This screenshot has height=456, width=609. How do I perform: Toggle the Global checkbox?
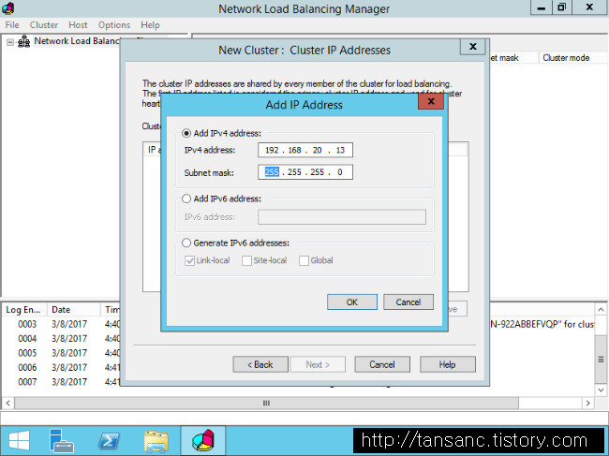tap(304, 260)
